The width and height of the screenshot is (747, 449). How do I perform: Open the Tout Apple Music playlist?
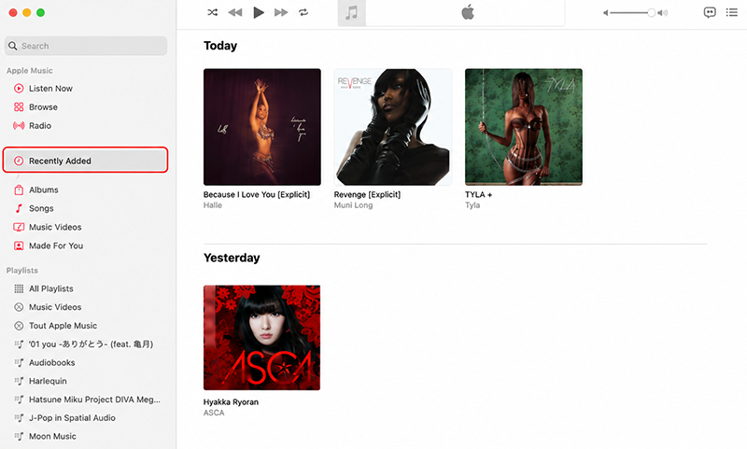pos(63,326)
